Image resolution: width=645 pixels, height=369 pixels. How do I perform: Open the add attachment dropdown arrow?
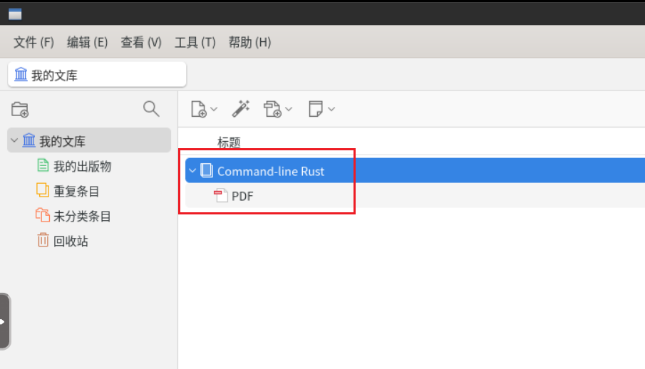[x=289, y=109]
